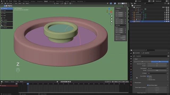The width and height of the screenshot is (170, 95).
Task: Open the Edit menu
Action: pyautogui.click(x=7, y=1)
